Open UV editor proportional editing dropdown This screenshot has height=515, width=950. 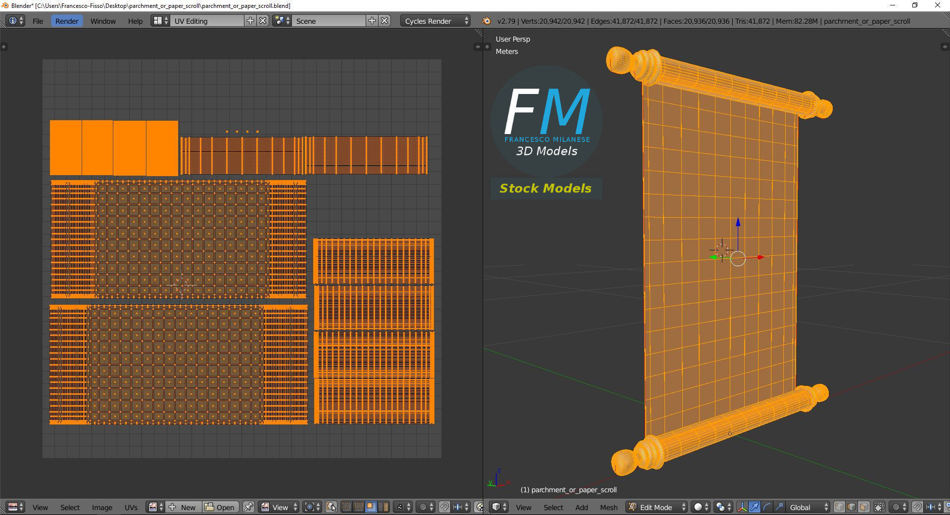tap(426, 507)
